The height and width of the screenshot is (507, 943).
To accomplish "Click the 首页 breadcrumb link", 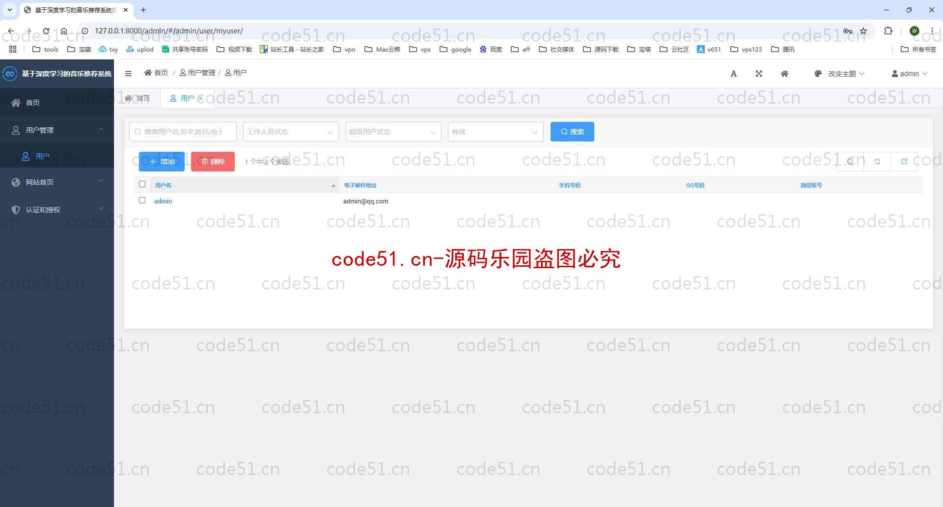I will 156,73.
